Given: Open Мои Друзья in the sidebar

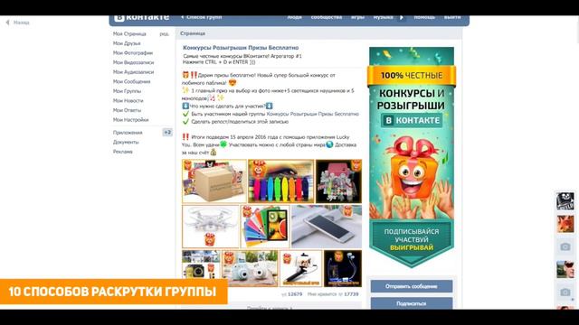Looking at the screenshot, I should pos(127,43).
